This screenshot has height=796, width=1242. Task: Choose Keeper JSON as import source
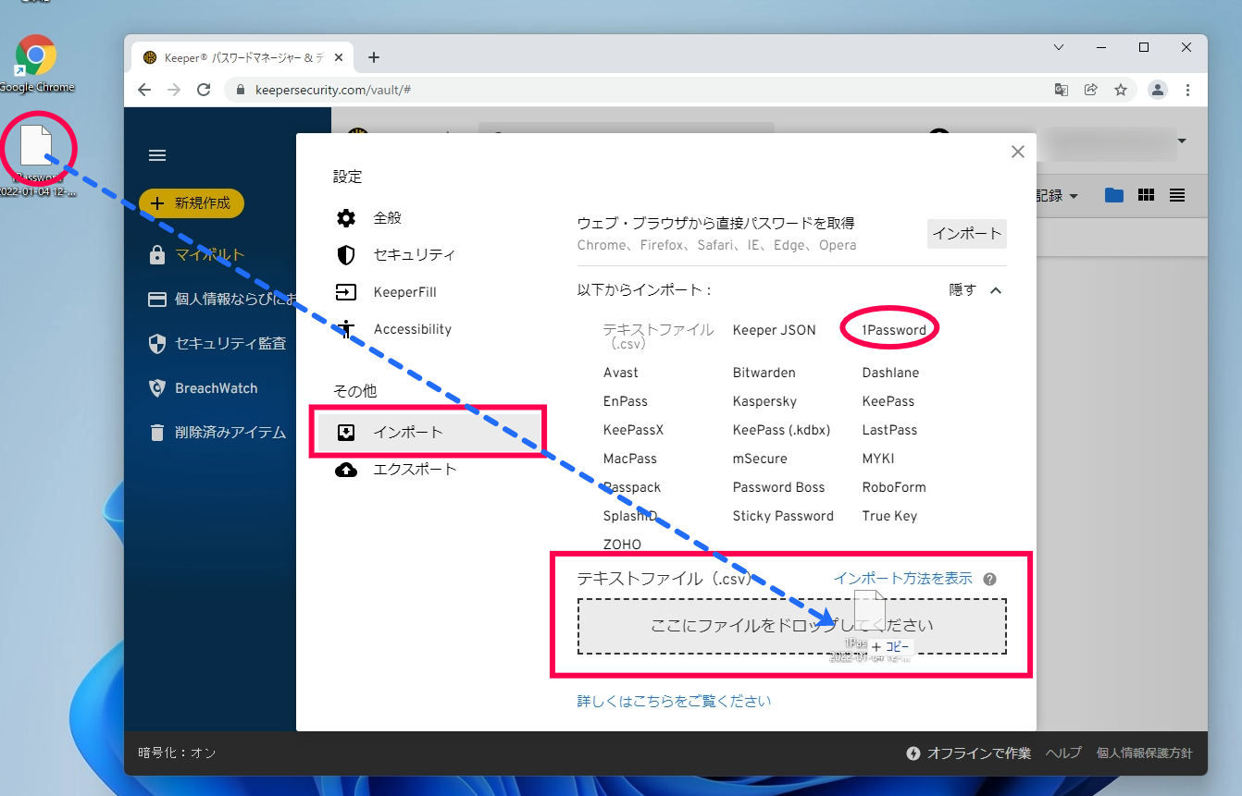[x=775, y=330]
